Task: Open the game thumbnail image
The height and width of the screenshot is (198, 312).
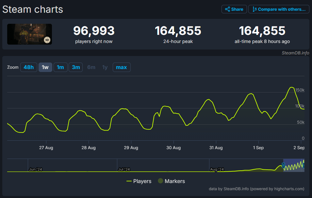Action: [29, 34]
